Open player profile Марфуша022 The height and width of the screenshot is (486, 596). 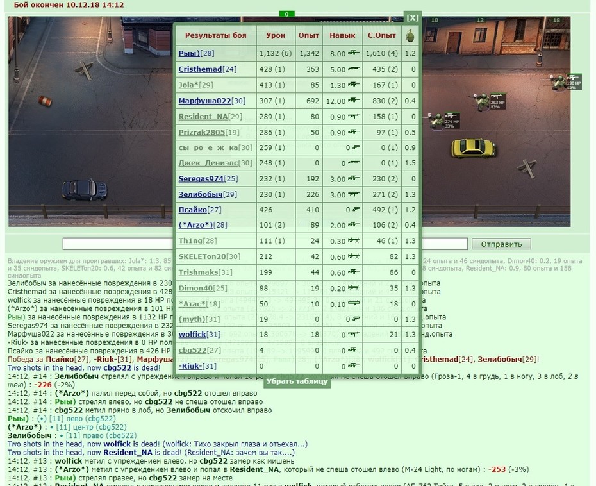click(204, 101)
